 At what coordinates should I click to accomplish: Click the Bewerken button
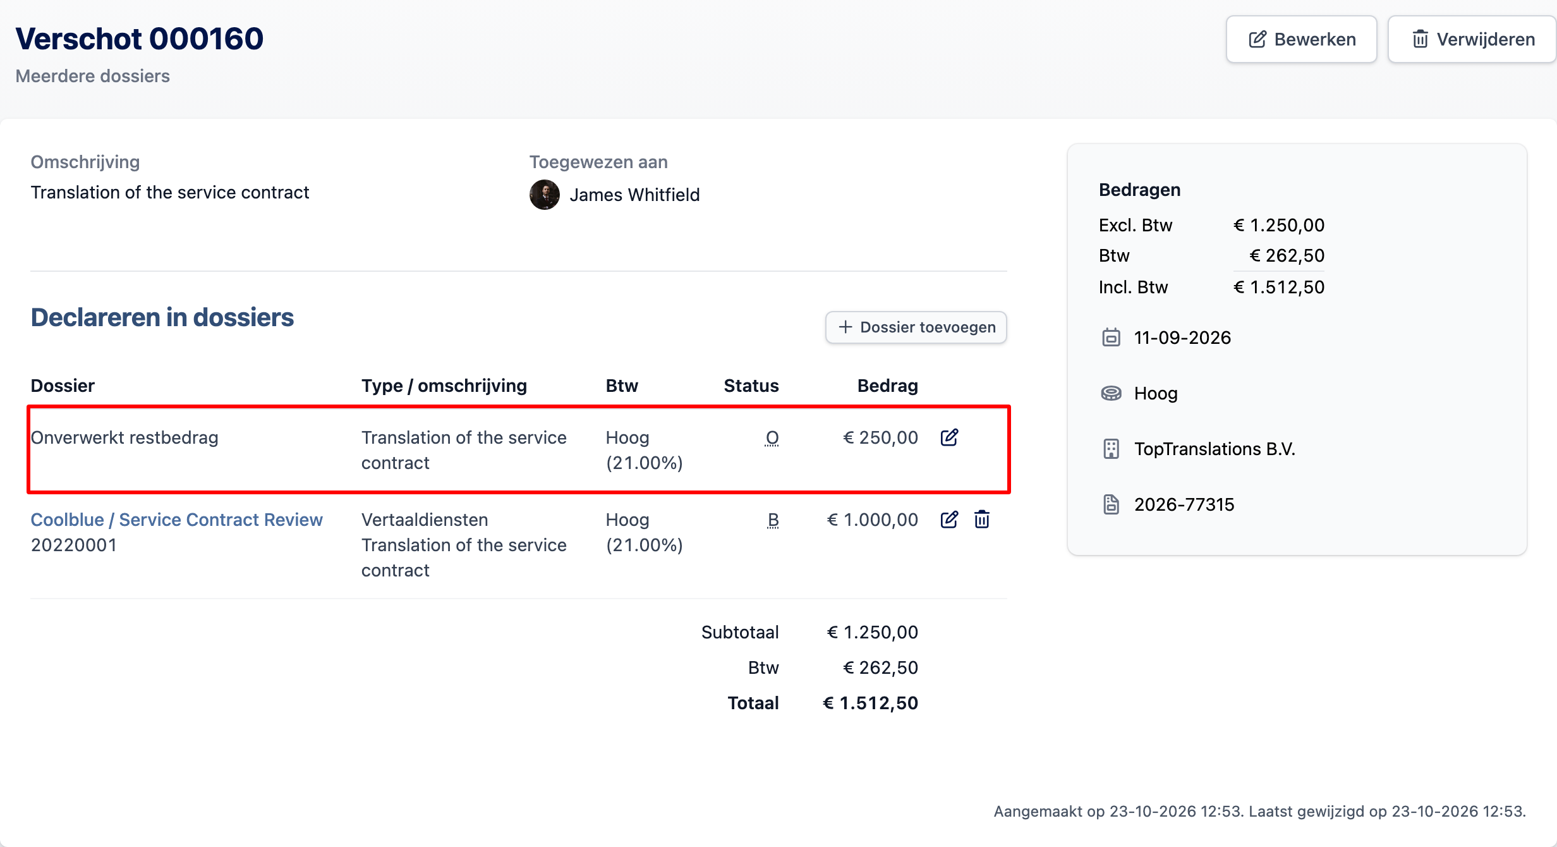coord(1301,39)
